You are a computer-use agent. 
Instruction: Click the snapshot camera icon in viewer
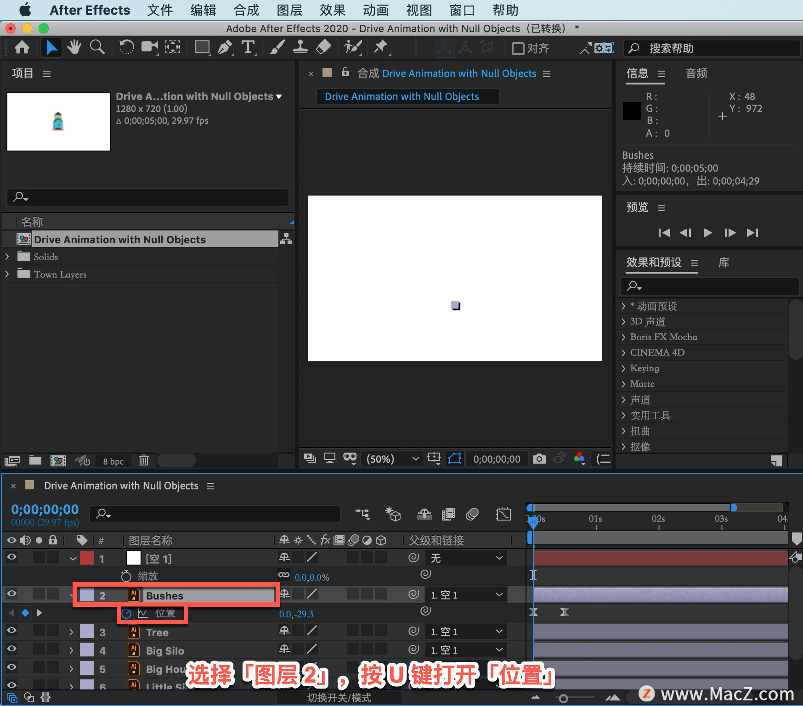pos(539,459)
